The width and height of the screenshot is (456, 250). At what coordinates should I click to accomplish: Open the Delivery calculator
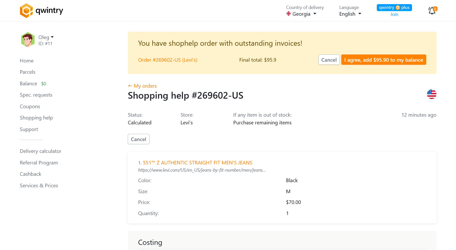tap(40, 151)
